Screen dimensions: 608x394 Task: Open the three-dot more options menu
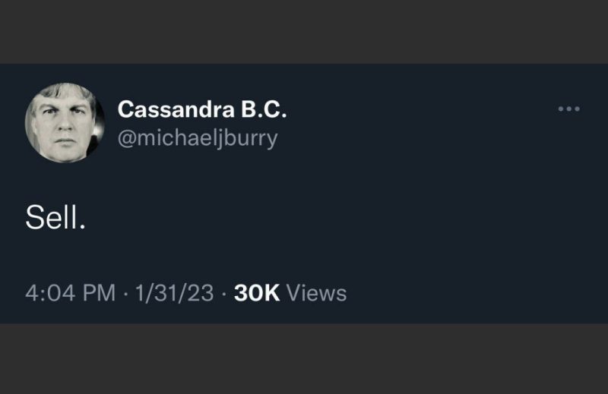coord(568,109)
